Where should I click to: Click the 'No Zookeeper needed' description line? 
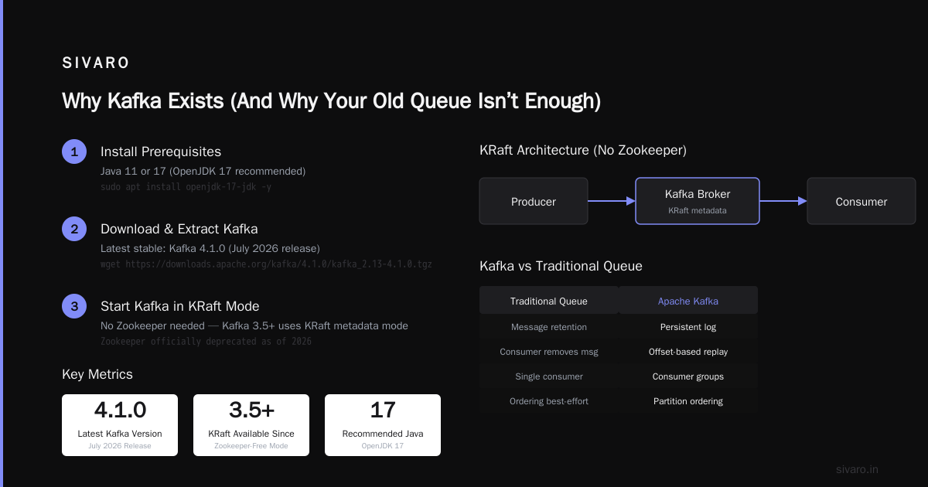click(x=254, y=325)
